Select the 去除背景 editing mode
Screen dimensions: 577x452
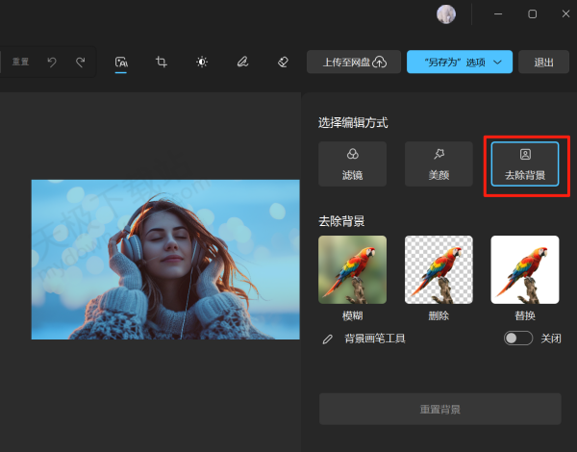[x=525, y=163]
